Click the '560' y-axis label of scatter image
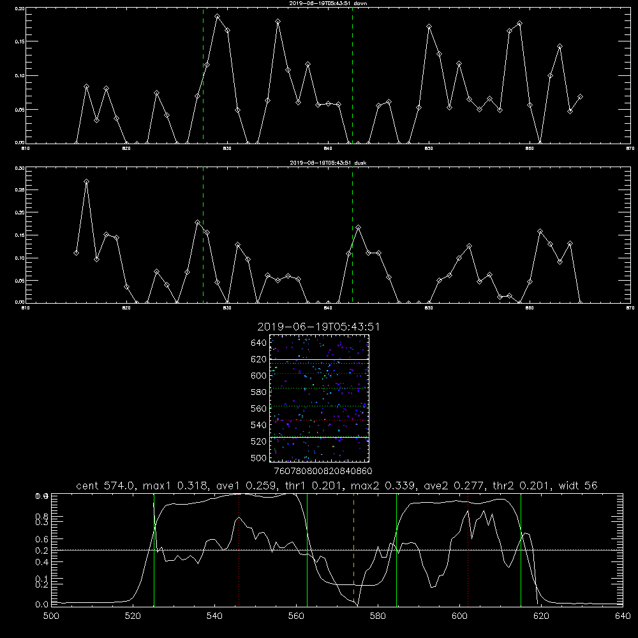 (x=258, y=408)
